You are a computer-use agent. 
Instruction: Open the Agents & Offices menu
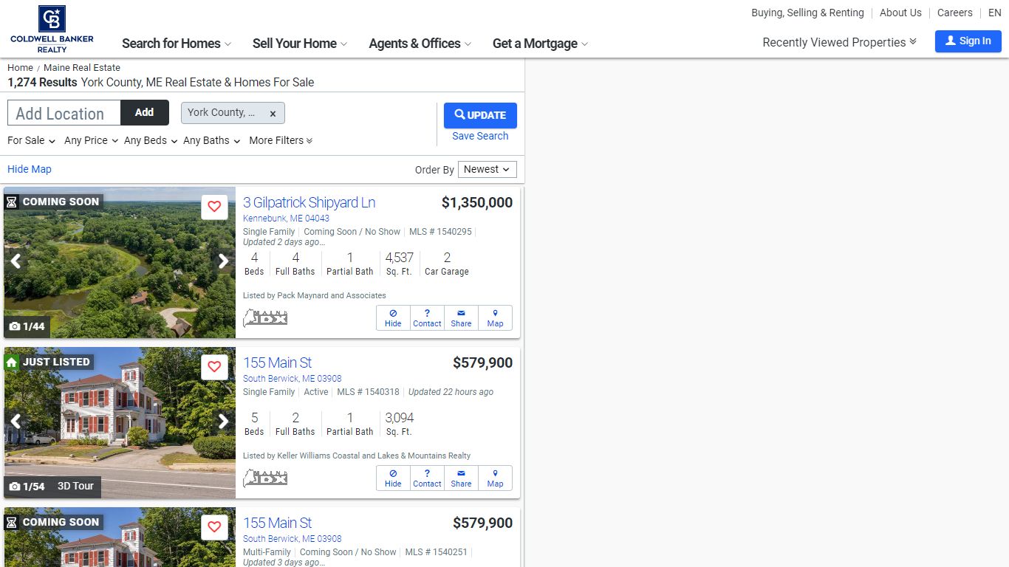[x=420, y=44]
